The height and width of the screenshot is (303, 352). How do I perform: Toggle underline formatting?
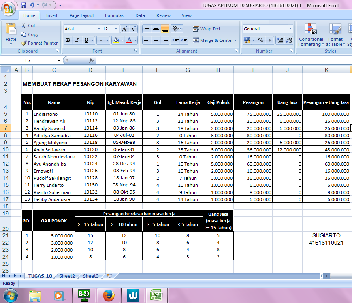coord(86,40)
